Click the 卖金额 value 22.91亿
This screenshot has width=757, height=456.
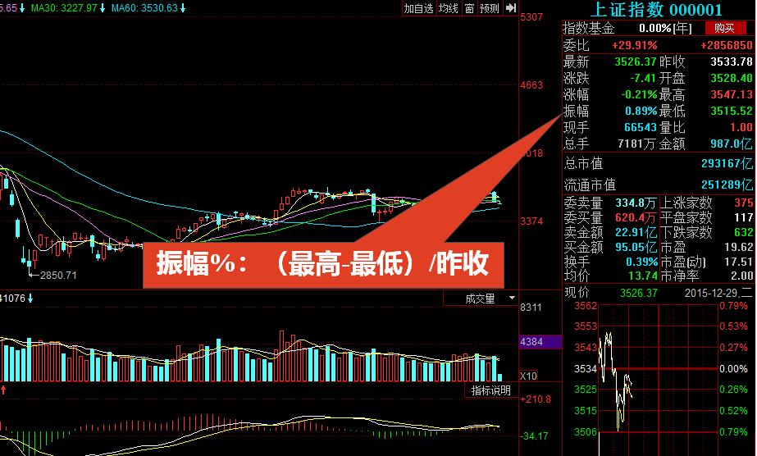click(x=636, y=233)
